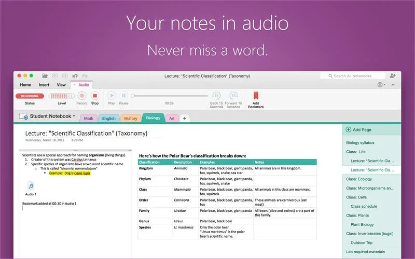Viewport: 415px width, 259px height.
Task: Add a new section with plus tab
Action: (x=185, y=119)
